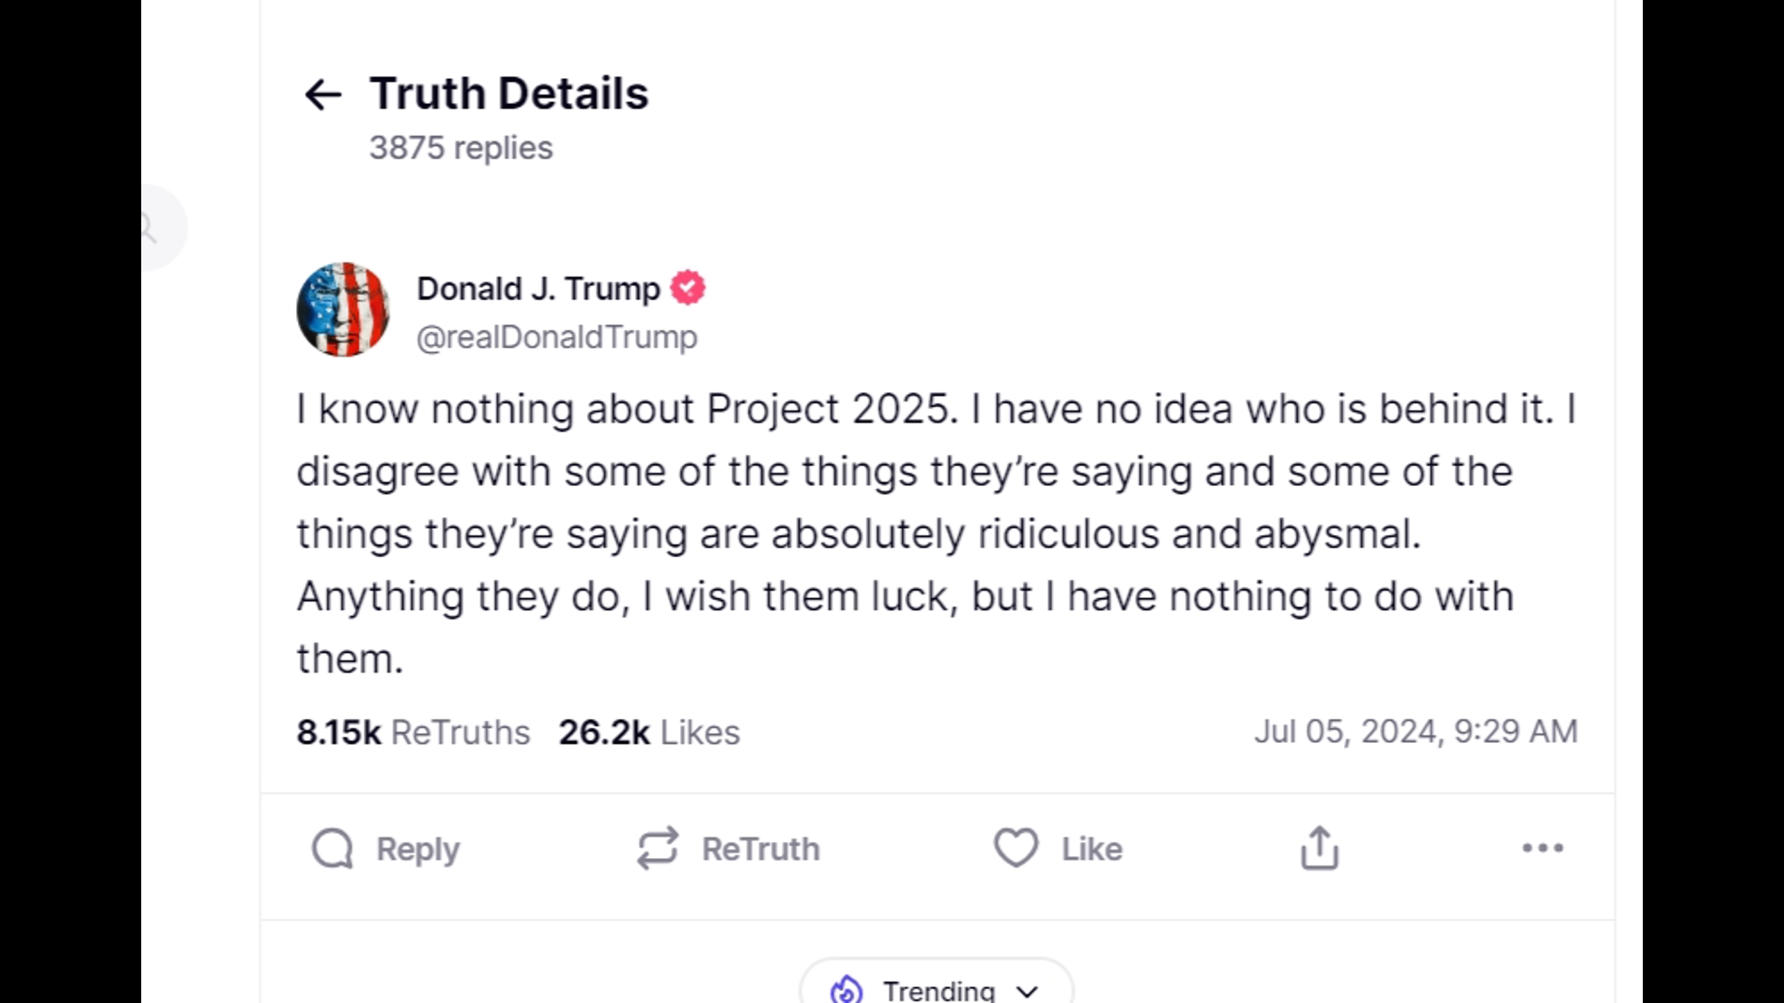The image size is (1784, 1003).
Task: Select the 3875 replies counter
Action: tap(462, 147)
